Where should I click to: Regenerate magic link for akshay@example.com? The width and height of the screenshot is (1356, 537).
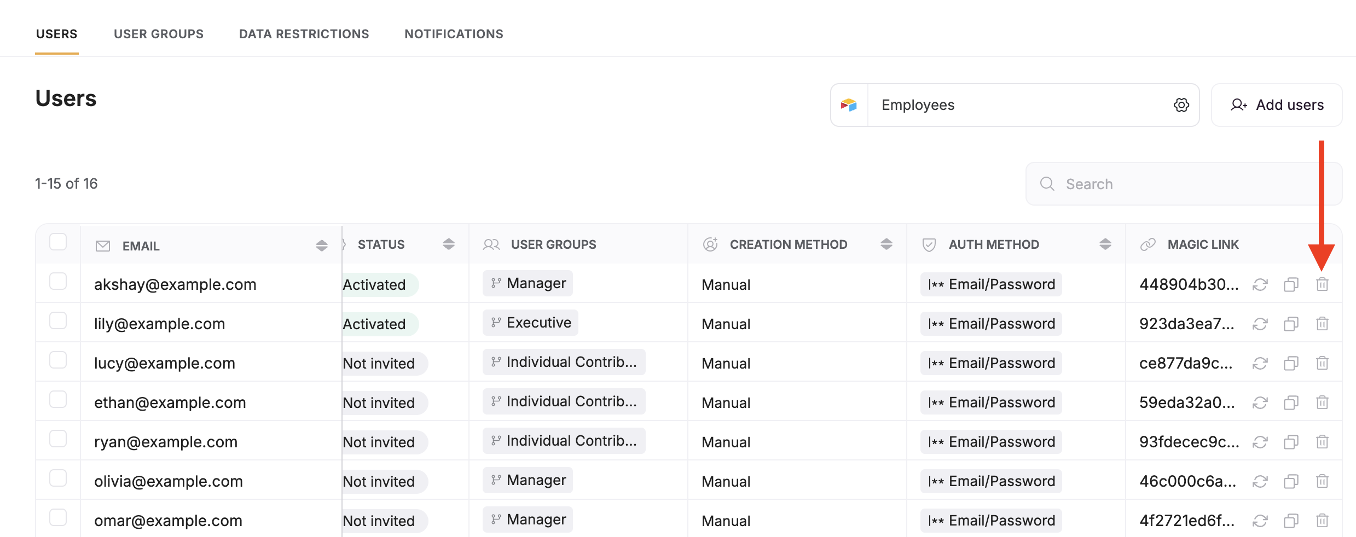tap(1260, 284)
